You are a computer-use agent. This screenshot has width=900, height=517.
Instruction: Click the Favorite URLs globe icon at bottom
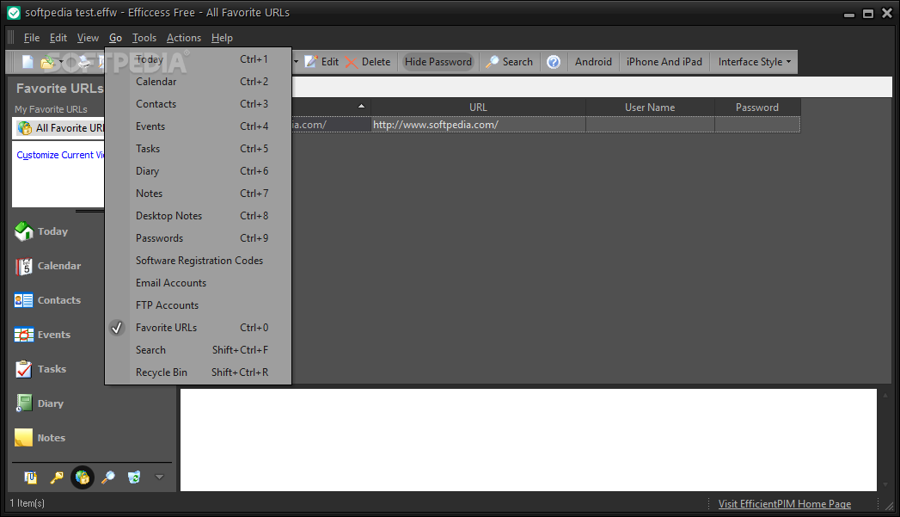[82, 477]
